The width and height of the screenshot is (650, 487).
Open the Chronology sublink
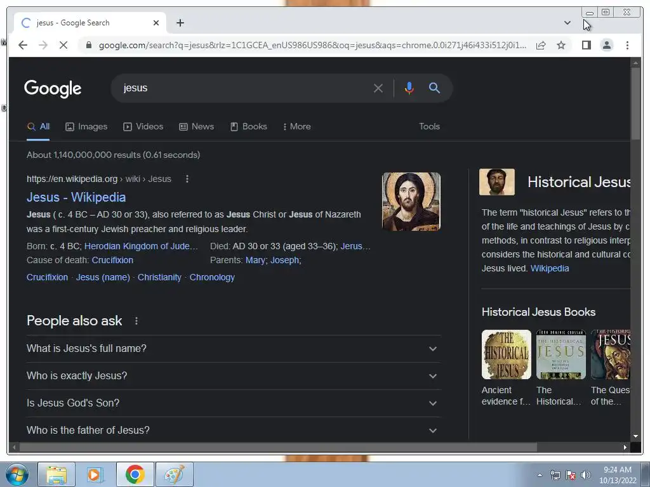click(212, 278)
